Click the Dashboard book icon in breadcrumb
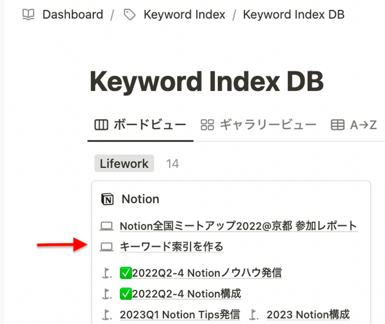 [28, 14]
